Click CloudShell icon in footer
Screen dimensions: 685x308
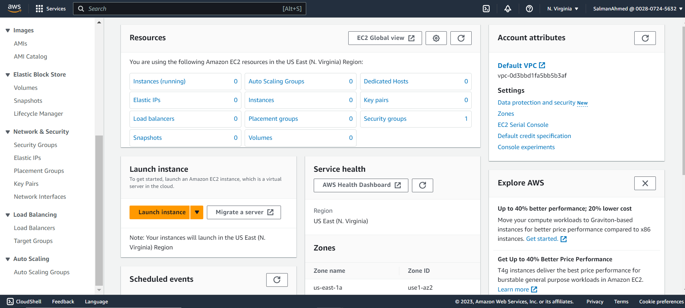click(x=10, y=302)
